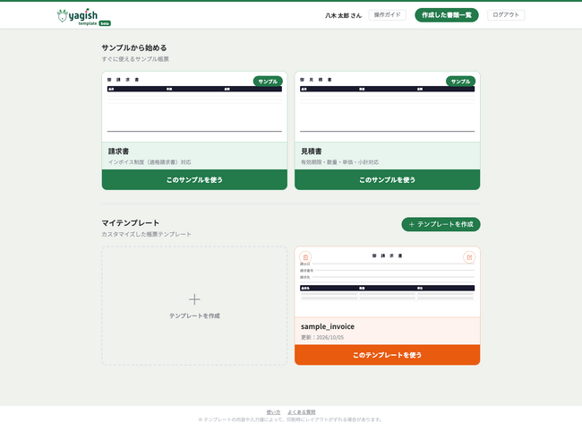
Task: Click the 見積書 card title
Action: [x=312, y=151]
